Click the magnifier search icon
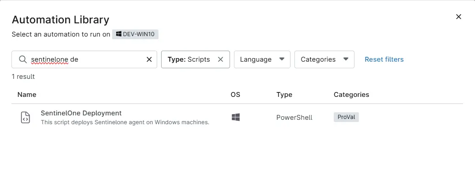Screen dimensions: 475x170 (x=23, y=59)
